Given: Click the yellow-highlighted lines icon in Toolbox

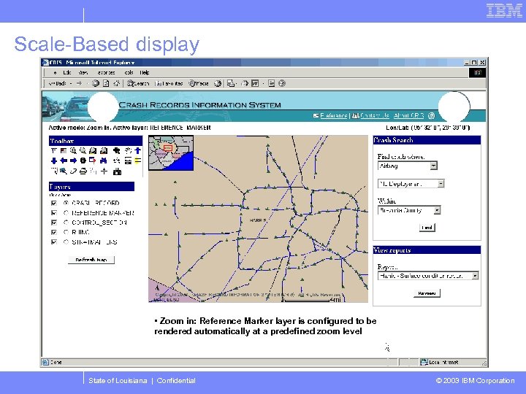Looking at the screenshot, I should (x=137, y=161).
